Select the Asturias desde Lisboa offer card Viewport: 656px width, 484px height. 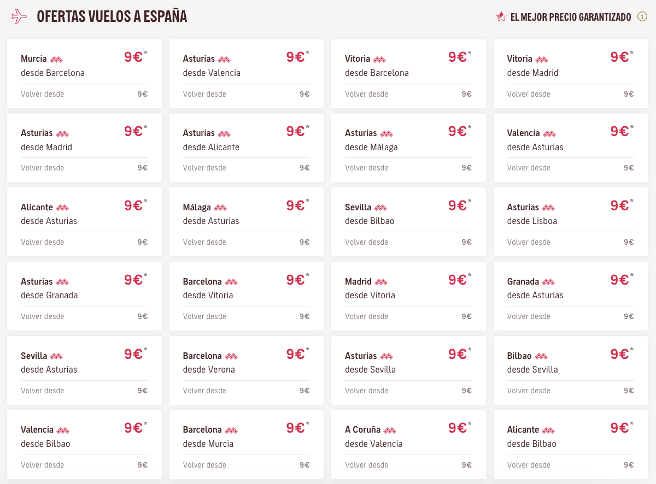coord(570,221)
